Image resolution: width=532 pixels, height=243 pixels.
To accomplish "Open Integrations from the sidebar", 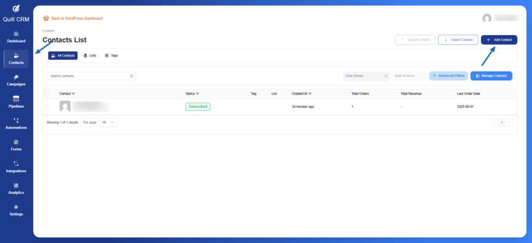I will point(16,166).
